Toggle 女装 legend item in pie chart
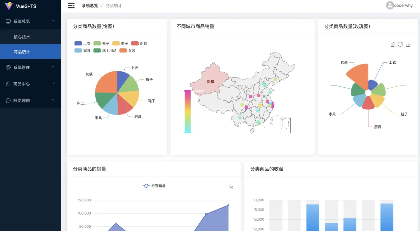 127,51
